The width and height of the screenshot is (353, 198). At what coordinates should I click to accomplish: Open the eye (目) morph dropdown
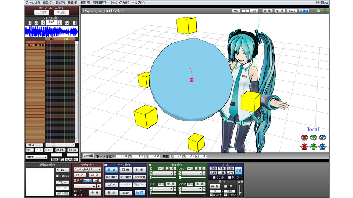163,173
